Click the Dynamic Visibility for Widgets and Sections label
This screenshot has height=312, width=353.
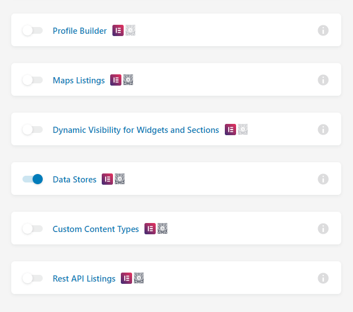click(136, 130)
